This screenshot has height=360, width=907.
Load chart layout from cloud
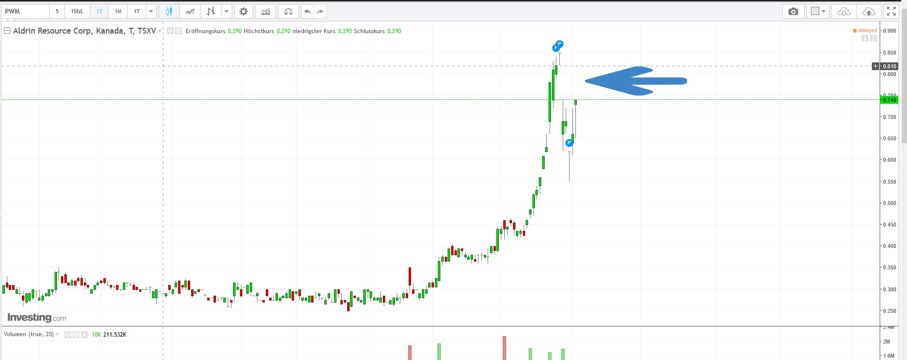click(x=844, y=11)
